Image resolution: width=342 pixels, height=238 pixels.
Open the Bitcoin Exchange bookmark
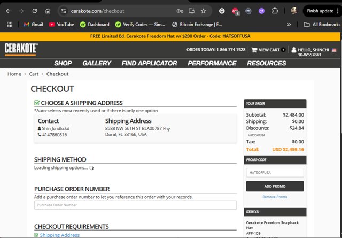coord(197,25)
